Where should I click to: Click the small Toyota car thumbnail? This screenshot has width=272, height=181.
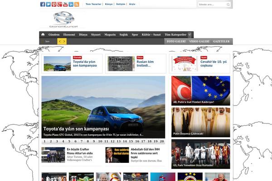tap(57, 63)
